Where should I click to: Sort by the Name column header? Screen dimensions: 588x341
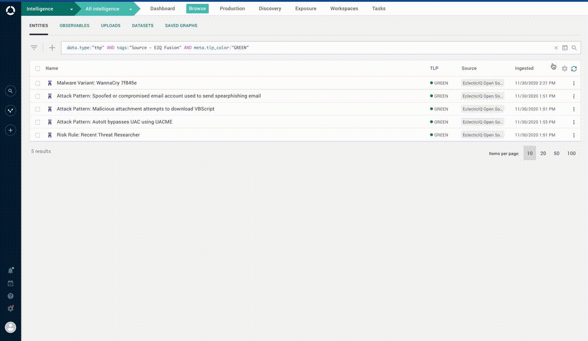point(52,68)
